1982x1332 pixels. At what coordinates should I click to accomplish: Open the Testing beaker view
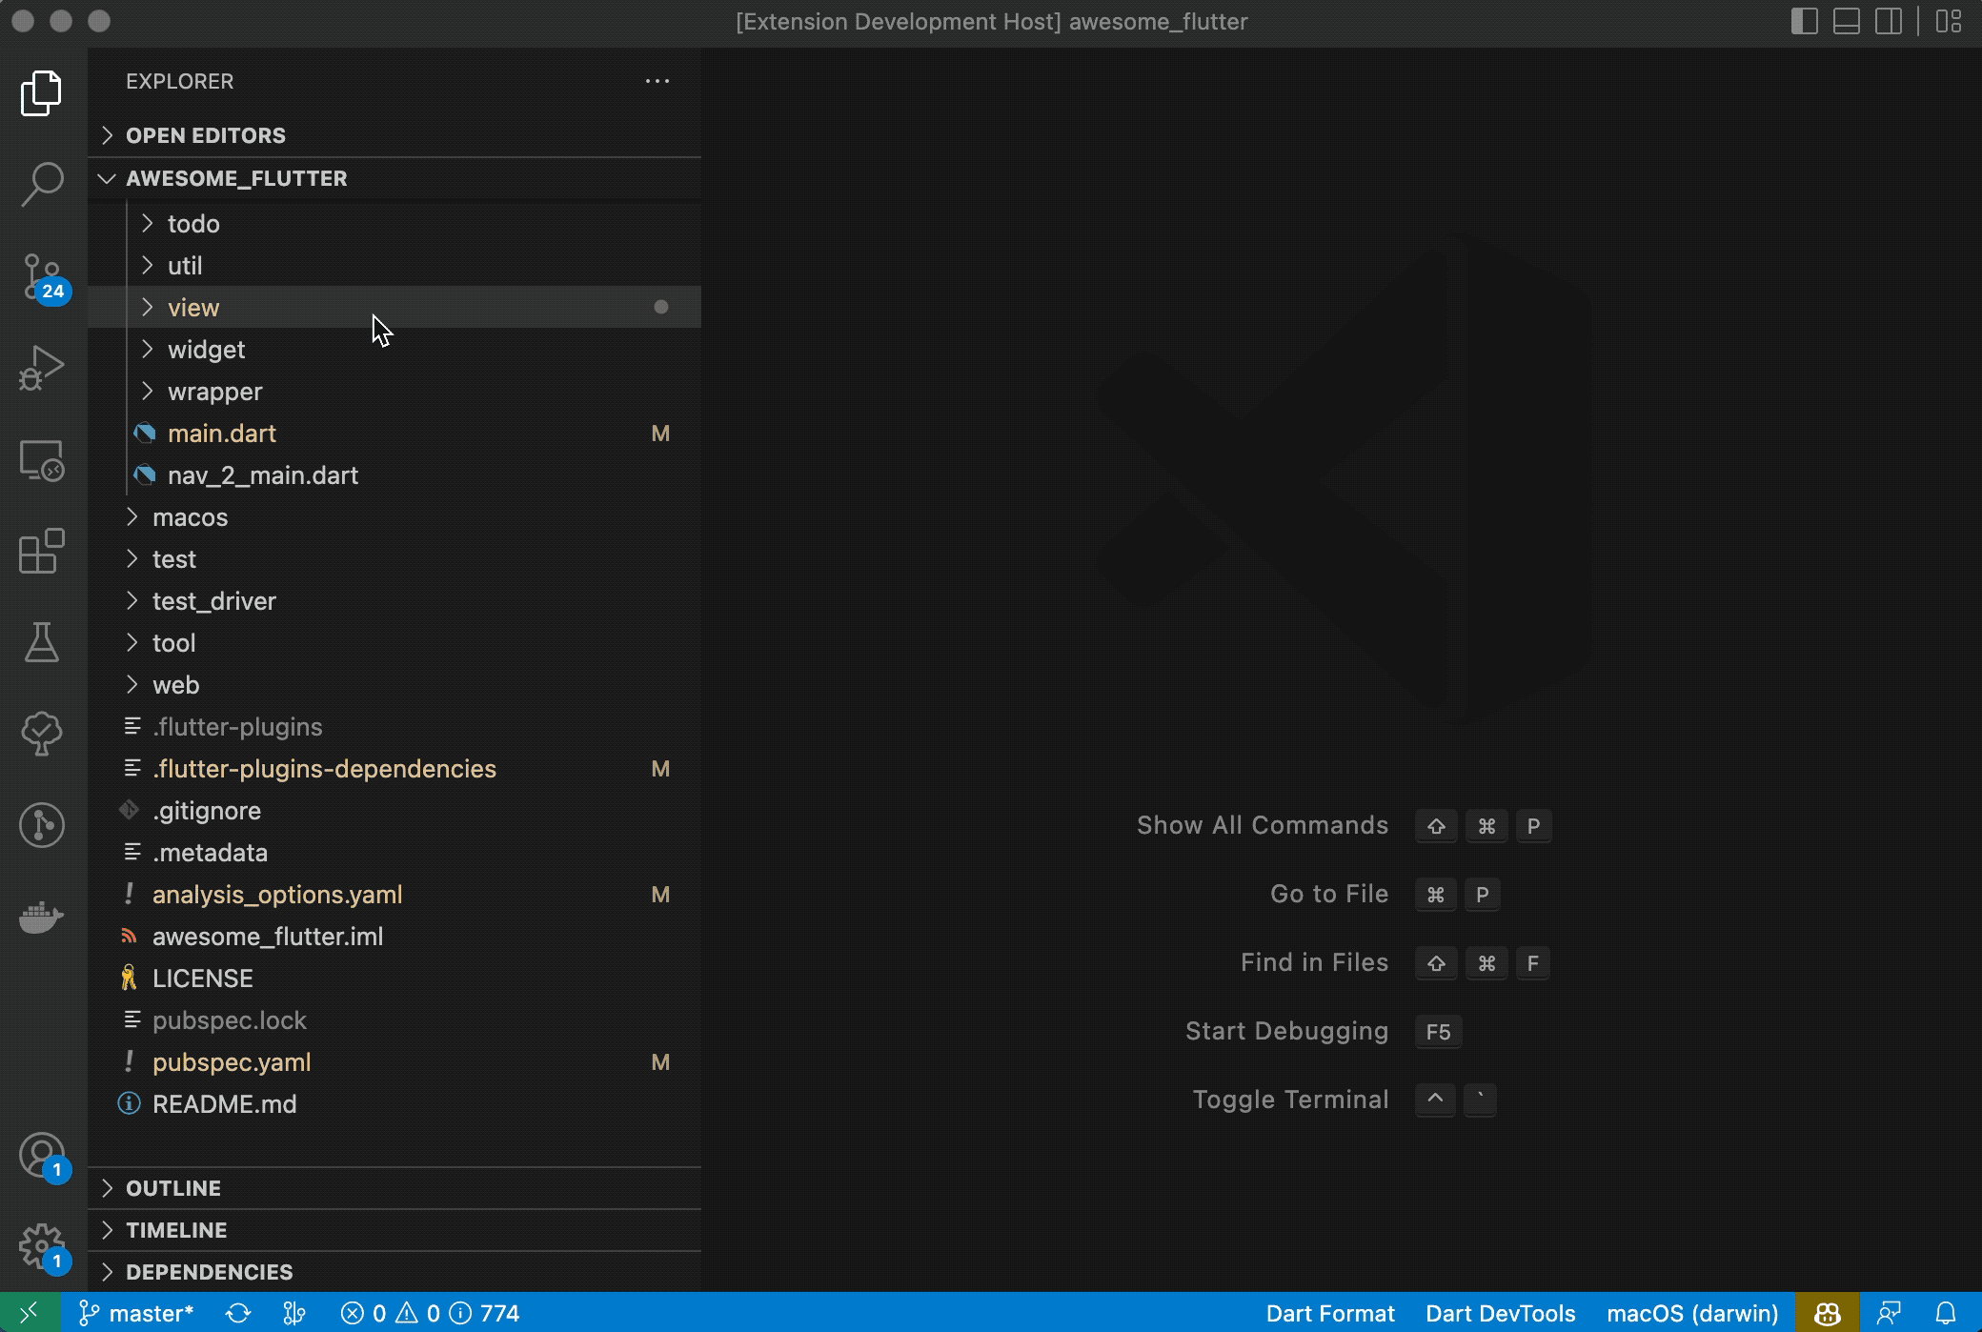click(42, 642)
